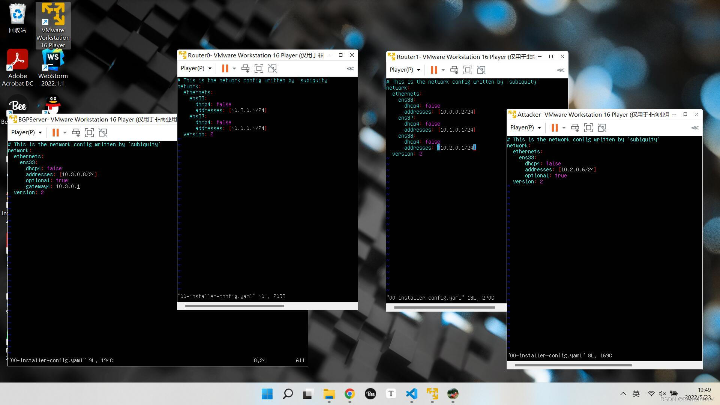This screenshot has width=720, height=405.
Task: Click address 10.2.0.6/24 in Attacker terminal
Action: 577,169
